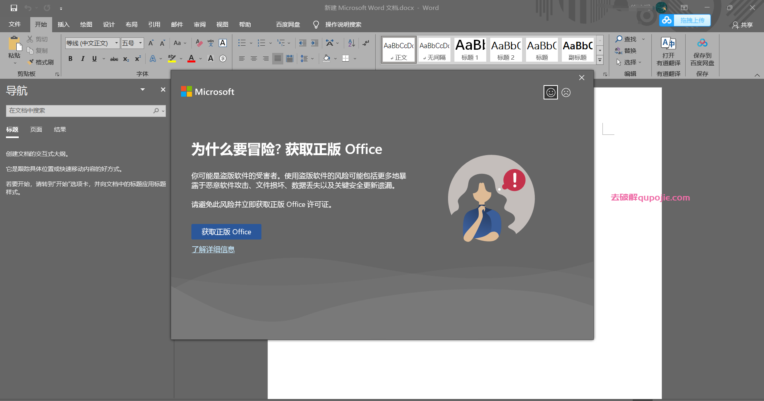Toggle Strikethrough text formatting
The image size is (764, 401).
(114, 59)
